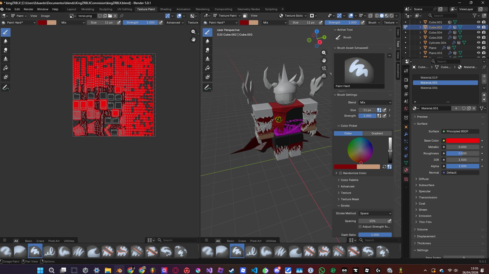Open Blender from the Windows taskbar
Image resolution: width=489 pixels, height=274 pixels.
click(119, 270)
